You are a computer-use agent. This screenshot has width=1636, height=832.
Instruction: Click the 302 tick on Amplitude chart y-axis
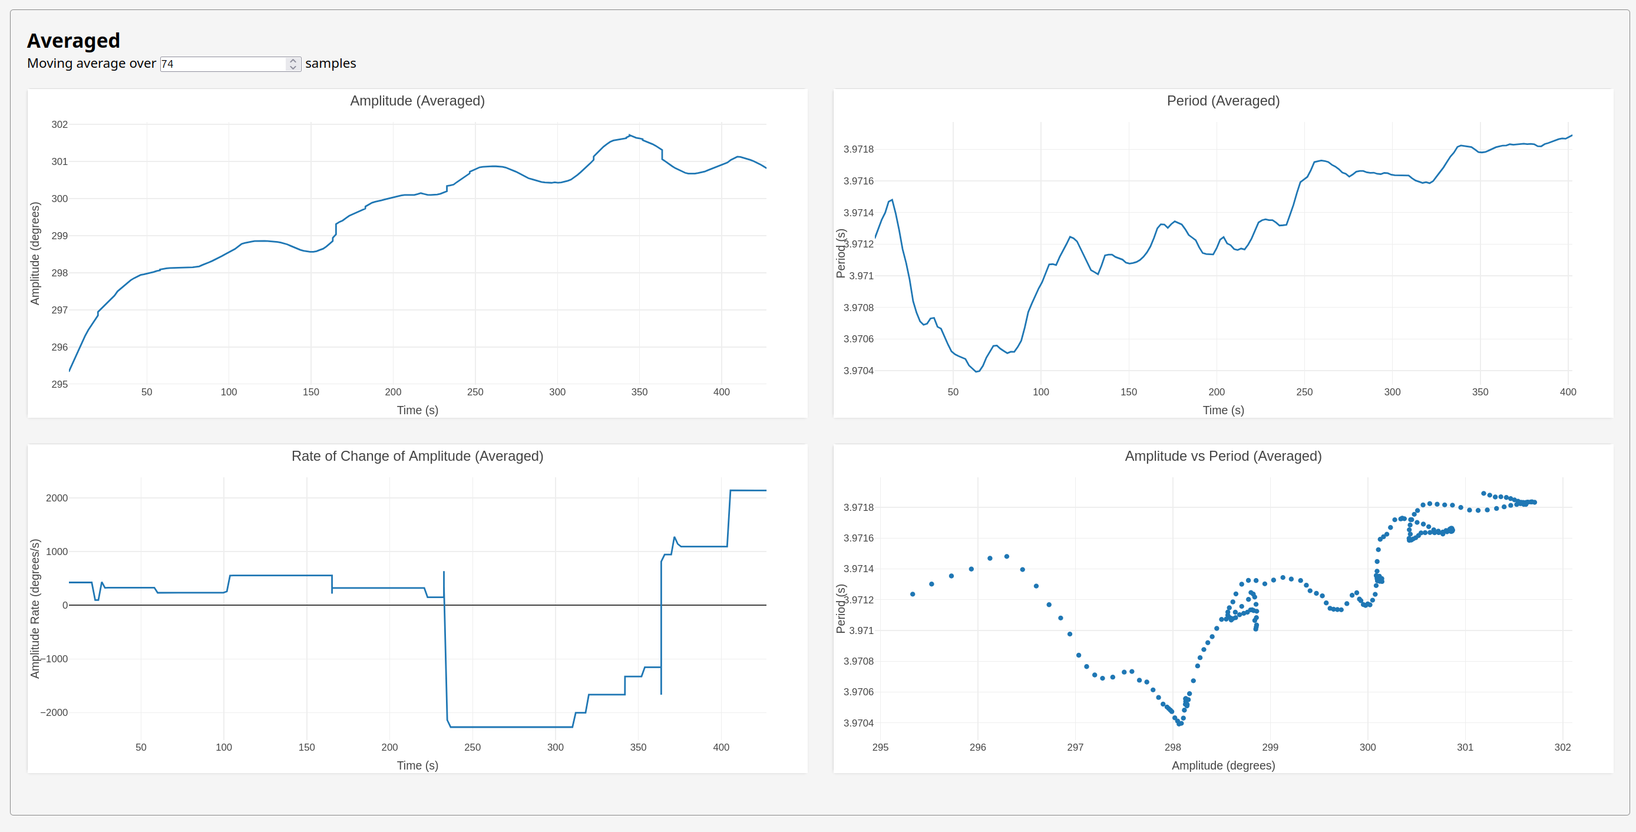pos(60,124)
